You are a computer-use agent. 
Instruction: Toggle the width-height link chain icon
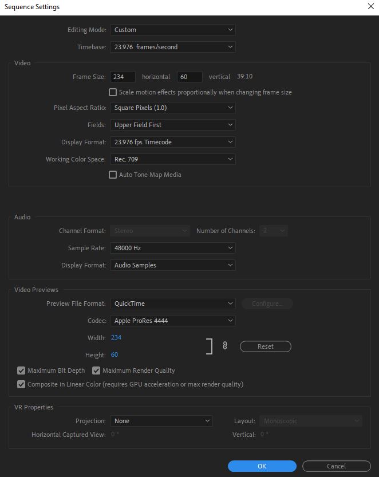(x=224, y=346)
